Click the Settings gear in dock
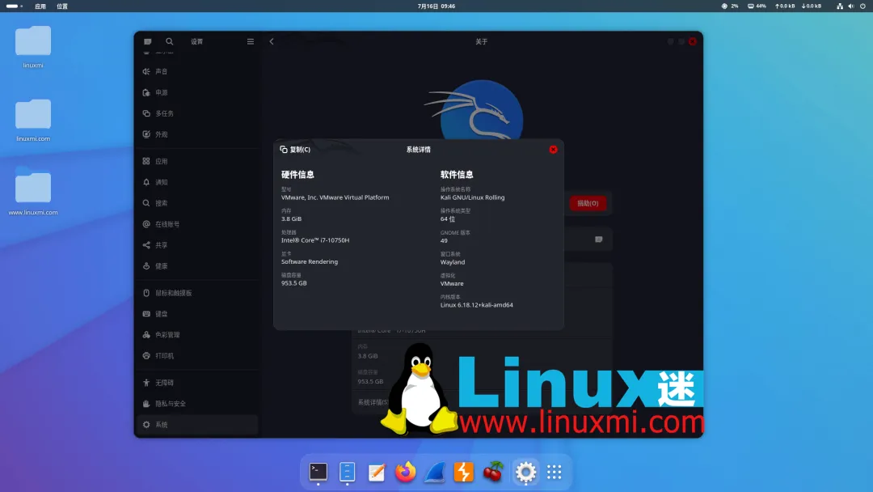The width and height of the screenshot is (873, 492). coord(525,472)
